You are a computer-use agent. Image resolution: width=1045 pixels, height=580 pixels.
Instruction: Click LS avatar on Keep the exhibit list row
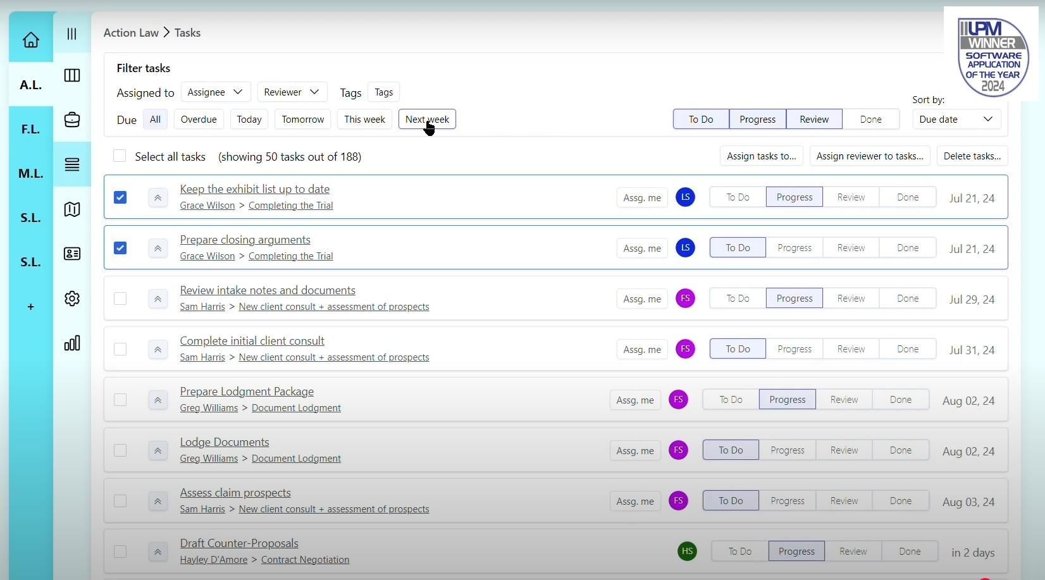tap(685, 197)
